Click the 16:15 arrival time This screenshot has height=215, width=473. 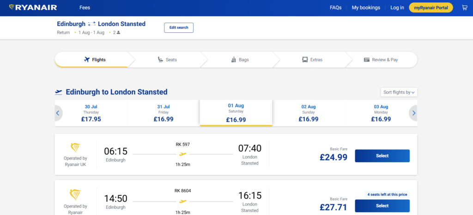[x=250, y=196]
